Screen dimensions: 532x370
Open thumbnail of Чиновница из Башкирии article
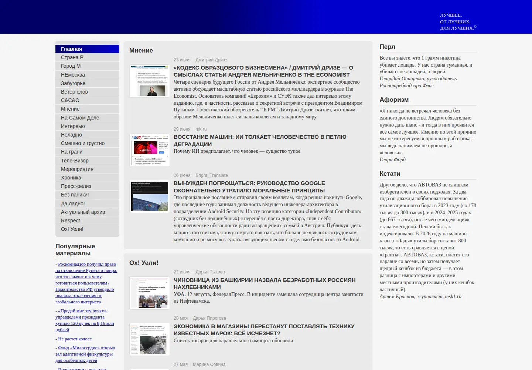150,293
